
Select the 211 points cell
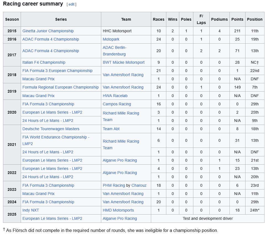pyautogui.click(x=237, y=31)
